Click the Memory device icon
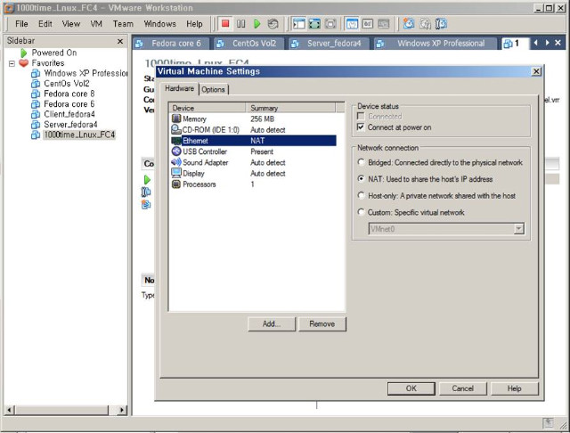Viewport: 570px width, 433px height. (176, 118)
